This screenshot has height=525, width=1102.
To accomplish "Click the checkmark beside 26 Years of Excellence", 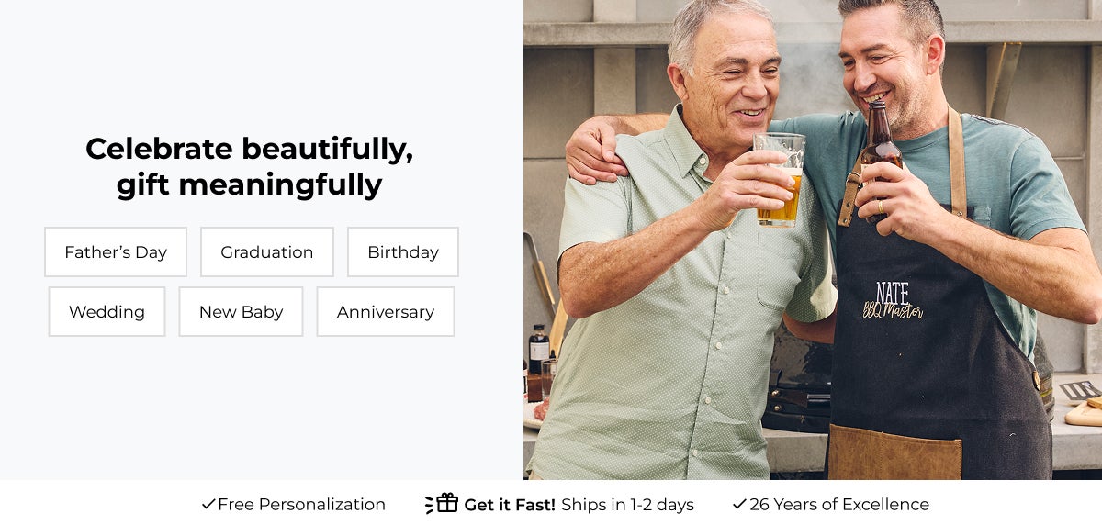I will pyautogui.click(x=739, y=505).
